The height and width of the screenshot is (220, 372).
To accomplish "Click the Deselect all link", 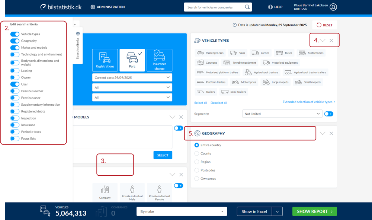I will [x=219, y=103].
